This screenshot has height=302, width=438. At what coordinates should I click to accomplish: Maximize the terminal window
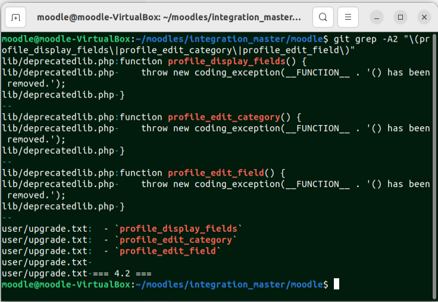[x=401, y=17]
